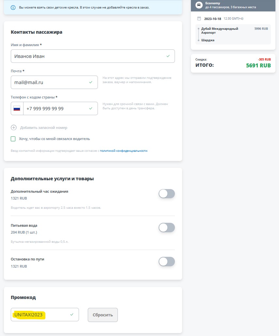Image resolution: width=279 pixels, height=336 pixels.
Task: Check the driver contact request checkbox
Action: point(13,139)
